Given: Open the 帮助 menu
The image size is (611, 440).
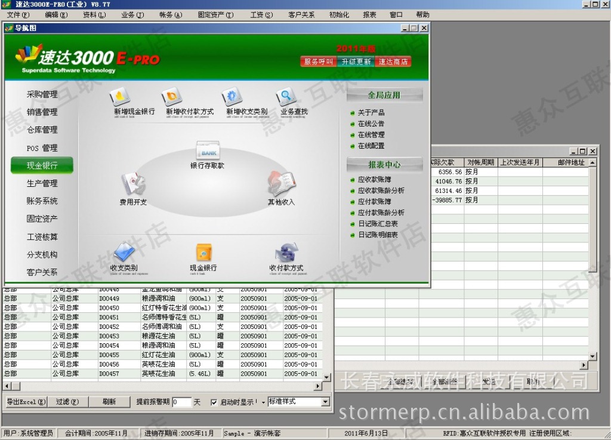Looking at the screenshot, I should tap(422, 15).
